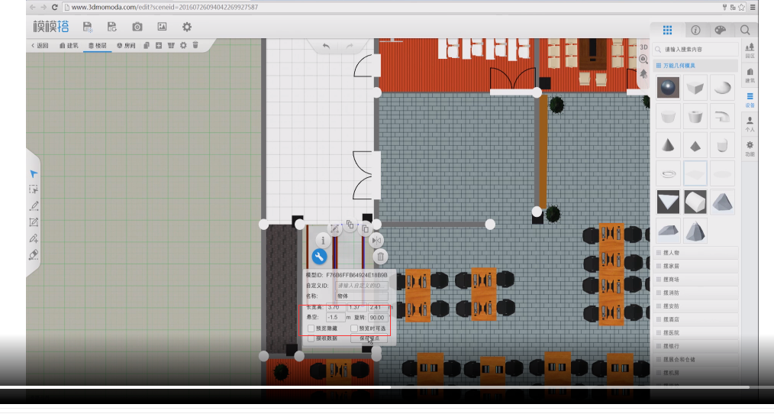
Task: Enable the 接收数据 checkbox
Action: pyautogui.click(x=311, y=339)
